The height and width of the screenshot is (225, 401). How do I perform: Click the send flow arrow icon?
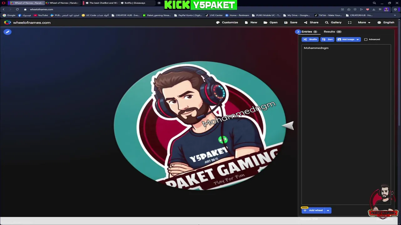point(361,9)
